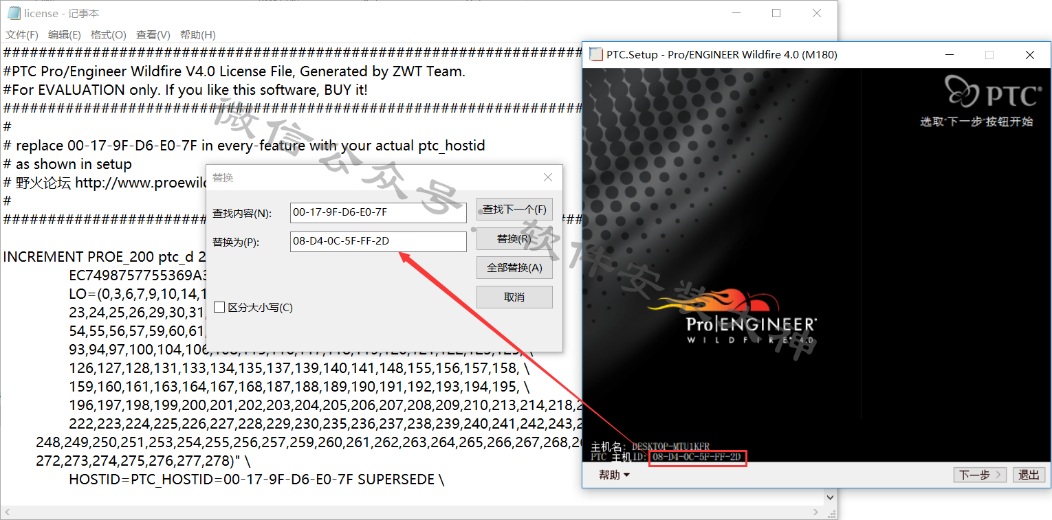
Task: Click the line beginning '159,160,161,163'
Action: [299, 387]
